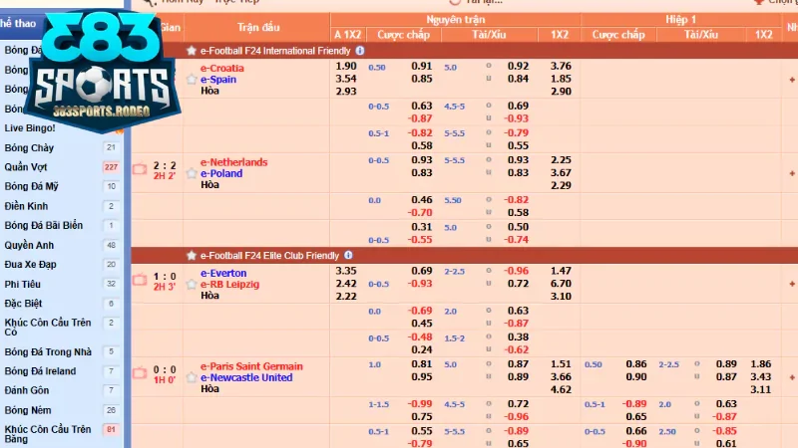Screen dimensions: 798x448
Task: Open Live Bingo! from sidebar
Action: [30, 128]
